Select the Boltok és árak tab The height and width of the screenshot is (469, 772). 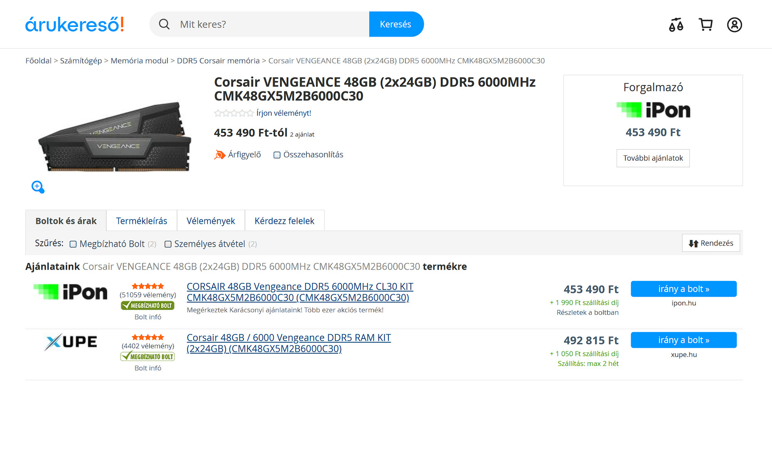pyautogui.click(x=66, y=221)
